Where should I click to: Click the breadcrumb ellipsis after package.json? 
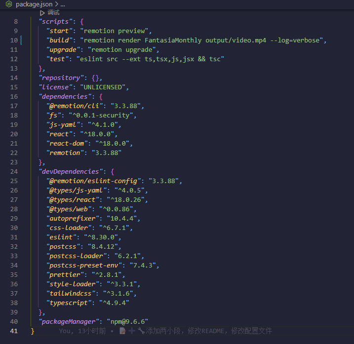point(63,4)
